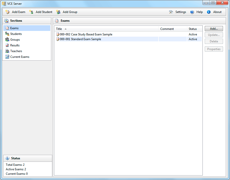Click the Add Exam toolbar icon
This screenshot has width=230, height=180.
[x=7, y=12]
